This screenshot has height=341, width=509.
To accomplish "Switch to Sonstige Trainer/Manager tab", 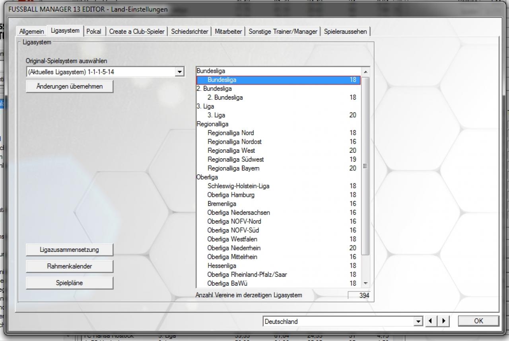I will tap(283, 31).
